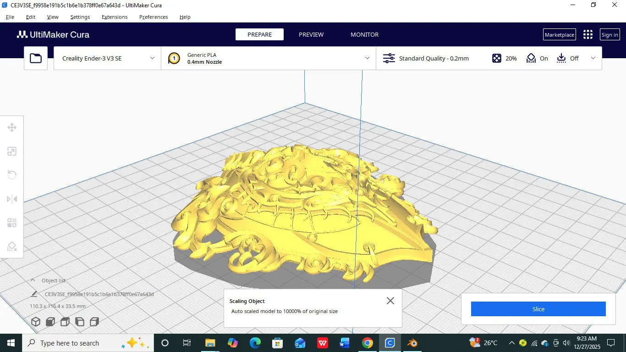Select the Rotate tool
Viewport: 626px width, 352px height.
point(12,175)
